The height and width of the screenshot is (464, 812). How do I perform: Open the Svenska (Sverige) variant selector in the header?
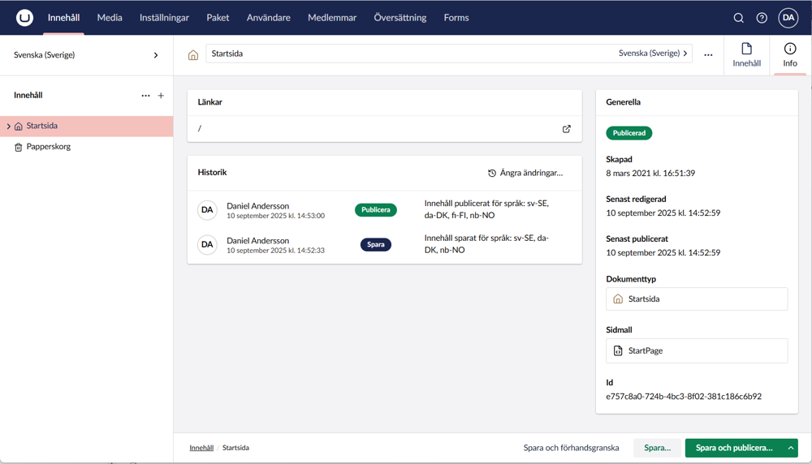(653, 54)
